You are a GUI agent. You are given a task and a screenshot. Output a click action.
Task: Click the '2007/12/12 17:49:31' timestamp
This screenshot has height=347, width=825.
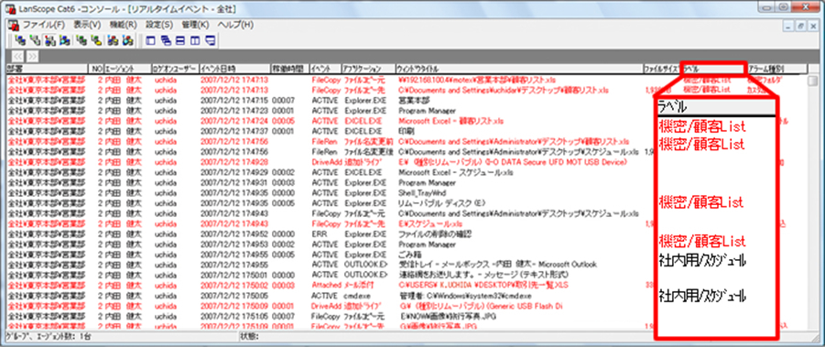[234, 182]
